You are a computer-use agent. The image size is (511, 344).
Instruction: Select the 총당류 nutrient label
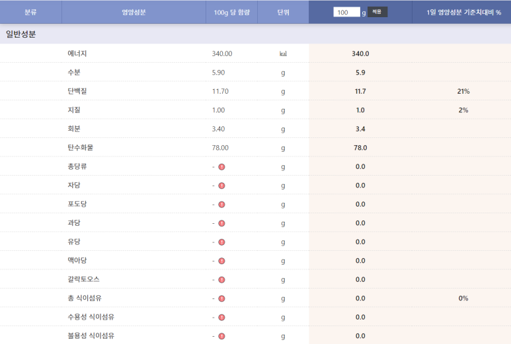[x=77, y=166]
